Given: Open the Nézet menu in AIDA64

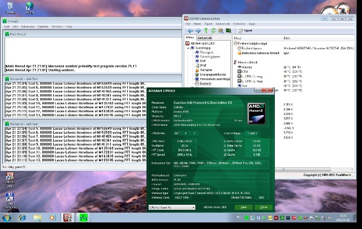Looking at the screenshot, I should (197, 24).
